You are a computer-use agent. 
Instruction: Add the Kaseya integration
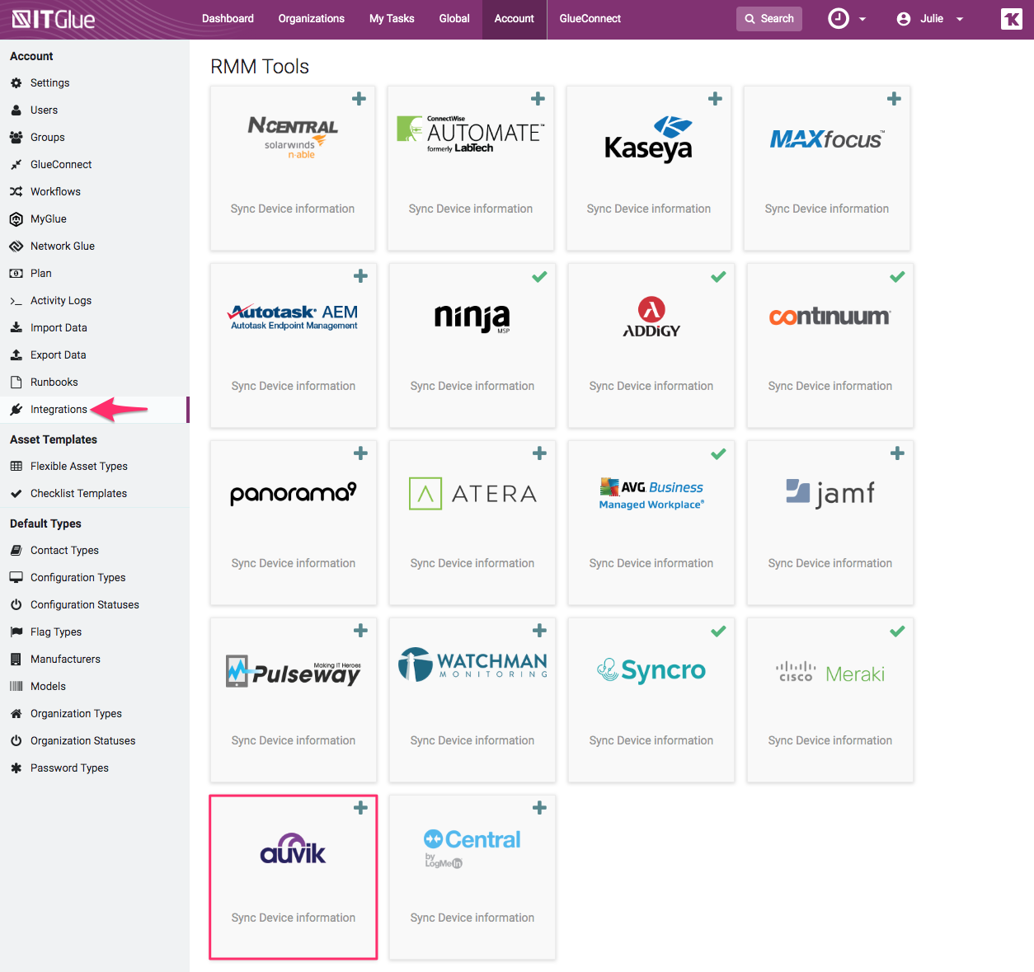pyautogui.click(x=715, y=98)
